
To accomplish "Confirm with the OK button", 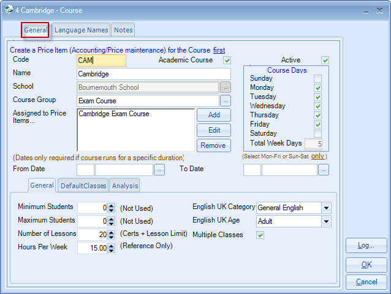I will (x=366, y=265).
